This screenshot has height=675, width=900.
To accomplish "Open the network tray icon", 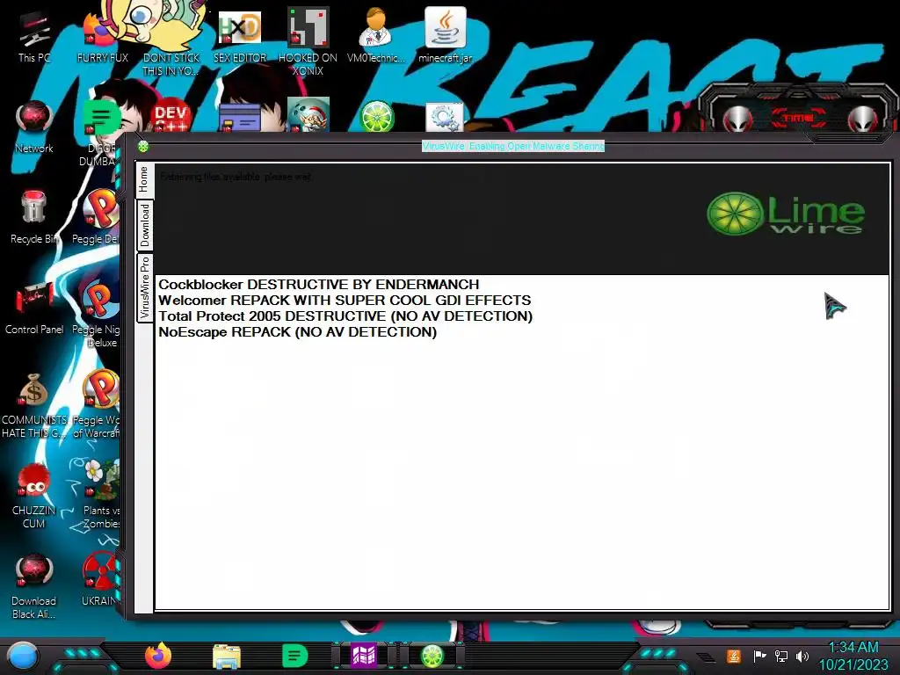I will 780,656.
